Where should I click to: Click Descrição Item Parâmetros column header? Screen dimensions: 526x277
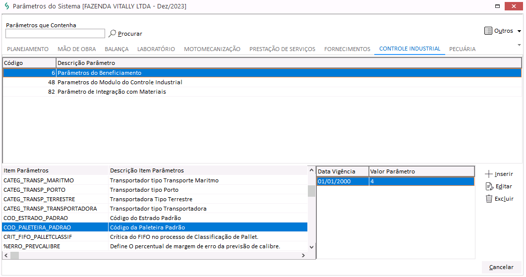(208, 170)
